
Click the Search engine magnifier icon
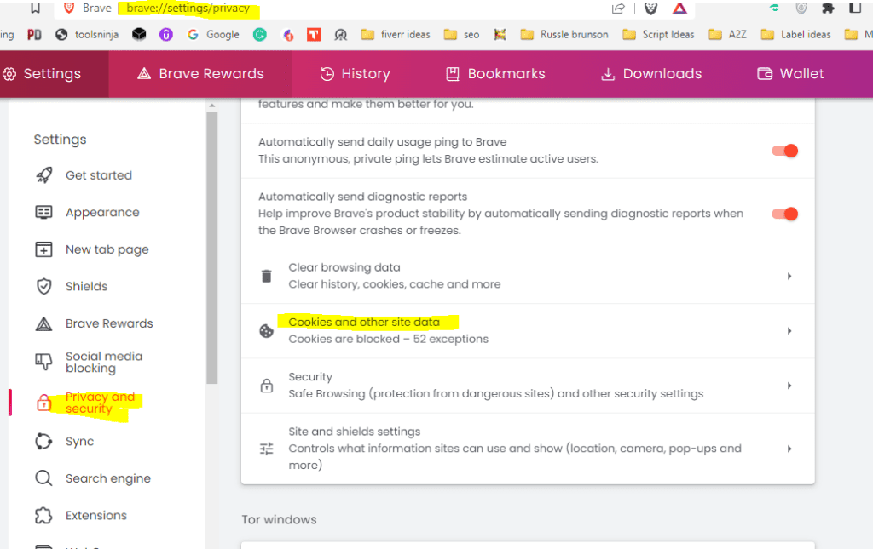[44, 478]
